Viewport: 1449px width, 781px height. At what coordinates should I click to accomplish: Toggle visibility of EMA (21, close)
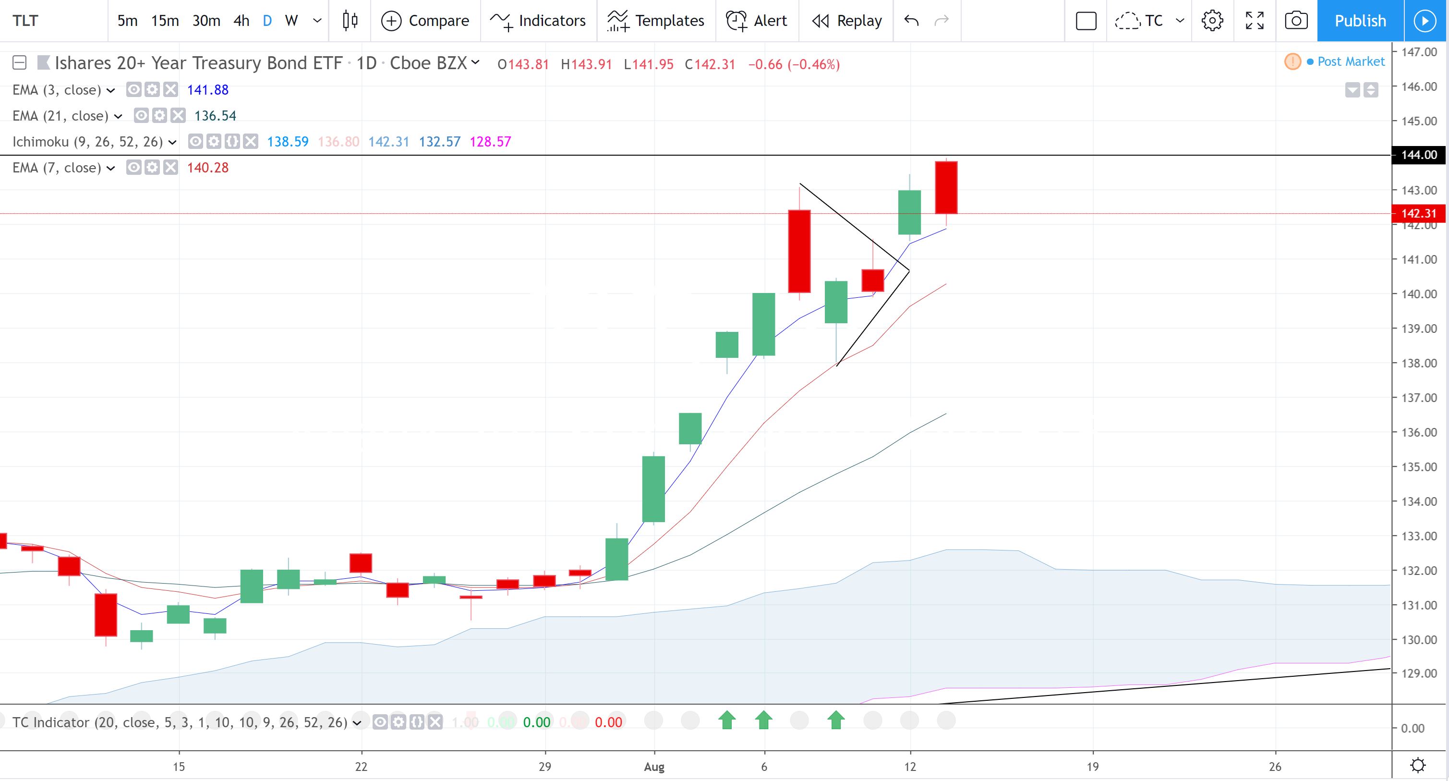click(141, 115)
